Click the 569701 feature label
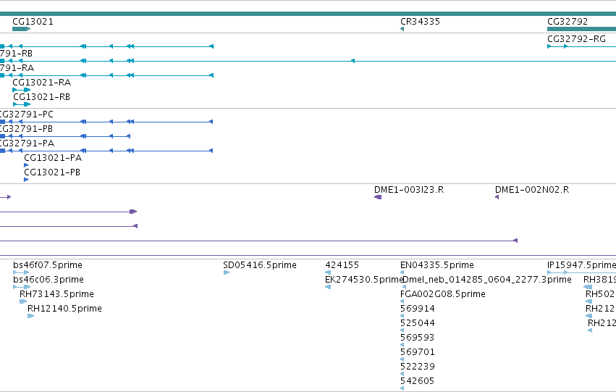 coord(418,352)
